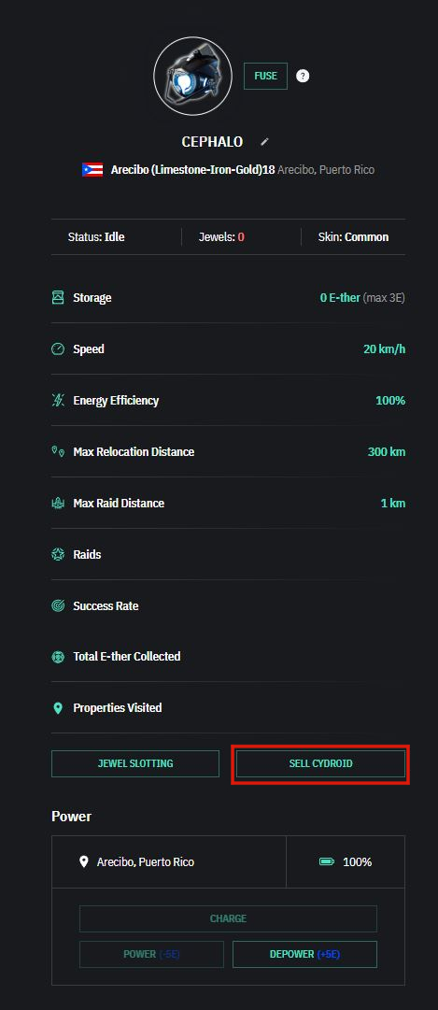Click the Max Raid Distance icon
The image size is (438, 1010).
click(x=58, y=503)
